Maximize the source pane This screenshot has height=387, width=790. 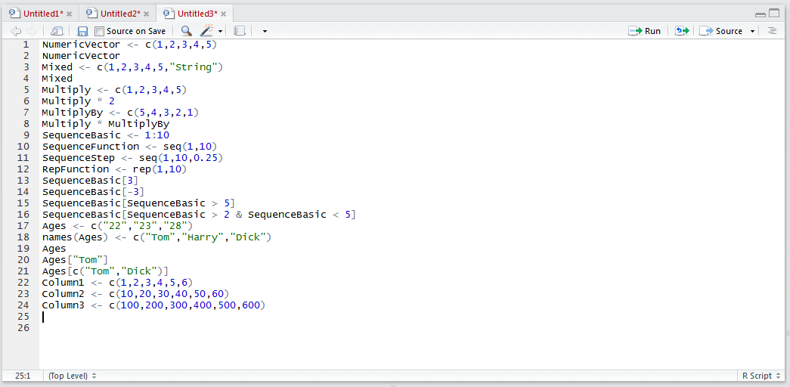click(774, 14)
